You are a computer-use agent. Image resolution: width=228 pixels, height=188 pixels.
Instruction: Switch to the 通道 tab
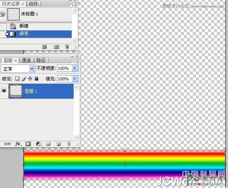click(26, 60)
